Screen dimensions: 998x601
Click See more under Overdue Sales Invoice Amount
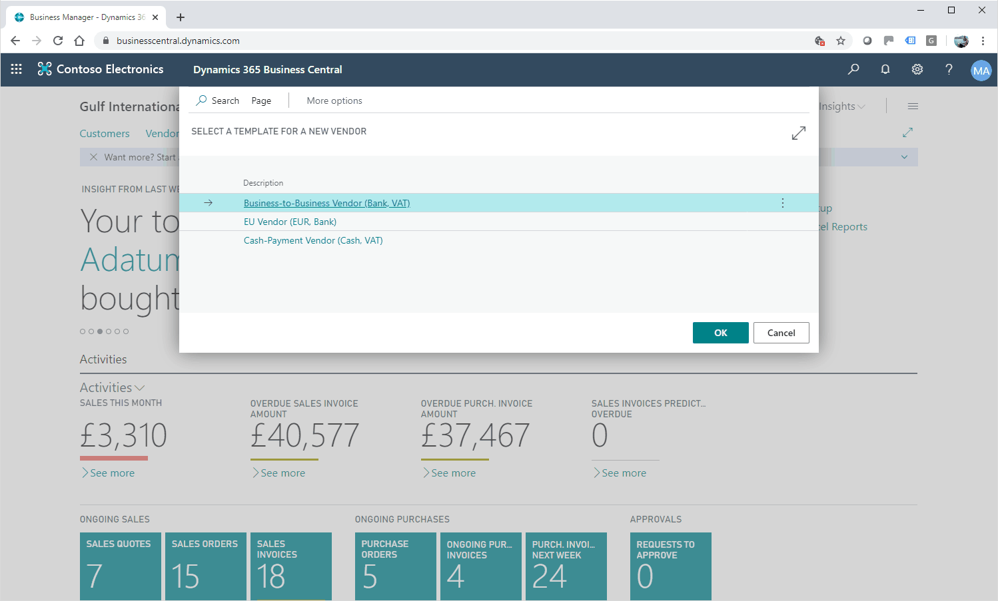[x=278, y=473]
